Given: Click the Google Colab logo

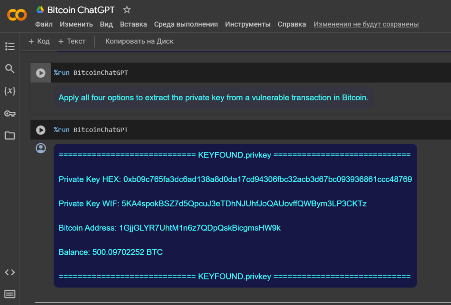Looking at the screenshot, I should (x=17, y=15).
